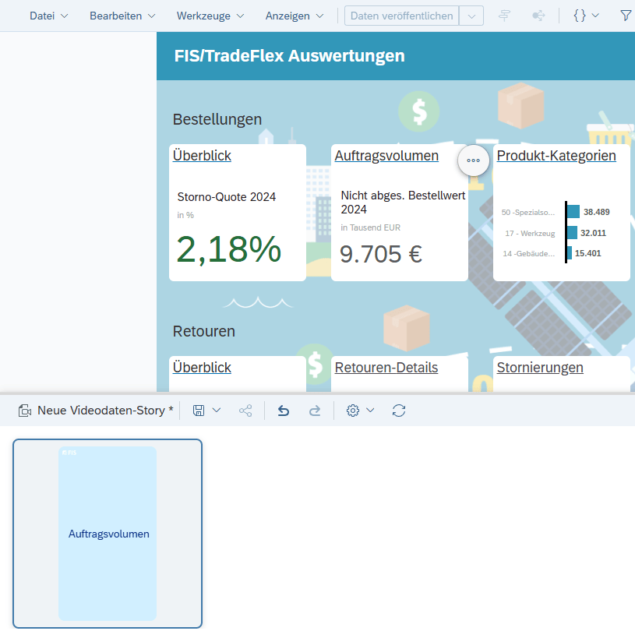
Task: Click the refresh icon
Action: pyautogui.click(x=399, y=411)
